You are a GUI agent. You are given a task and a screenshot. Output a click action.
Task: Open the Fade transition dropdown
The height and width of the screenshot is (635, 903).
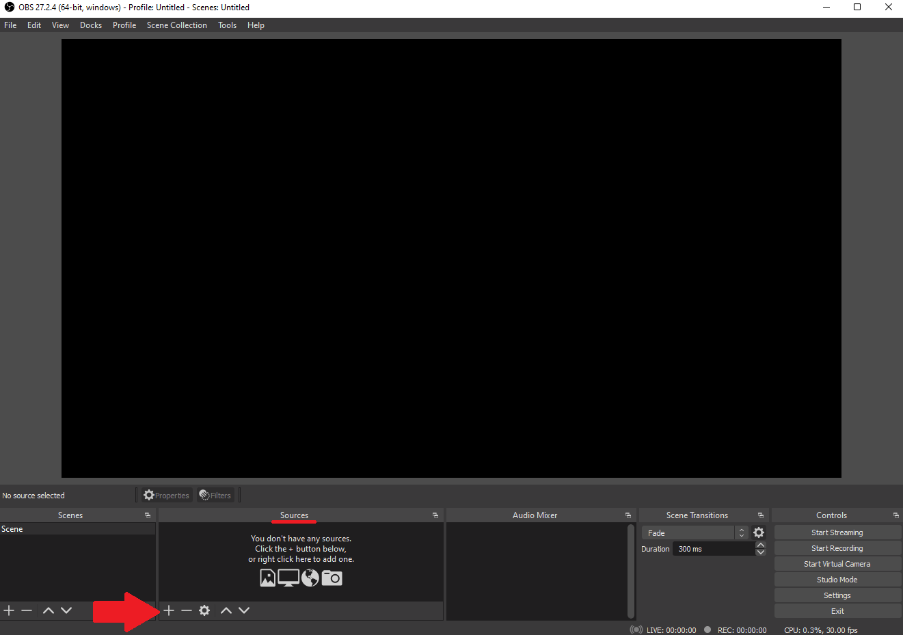point(695,532)
